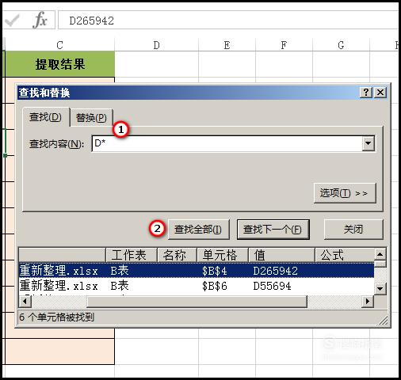
Task: Click the 单元格 column header
Action: (223, 255)
